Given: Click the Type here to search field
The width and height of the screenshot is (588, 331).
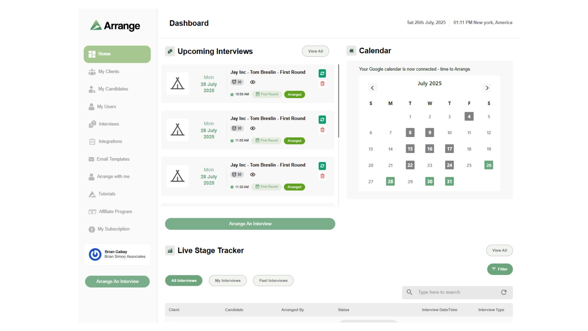Looking at the screenshot, I should (x=457, y=292).
